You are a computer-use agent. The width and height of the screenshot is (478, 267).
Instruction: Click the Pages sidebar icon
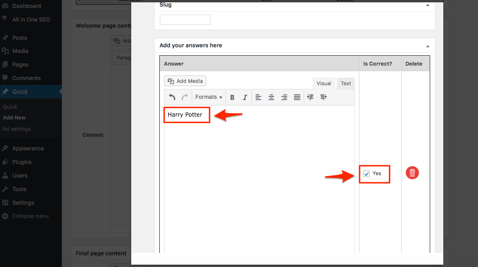pyautogui.click(x=5, y=65)
